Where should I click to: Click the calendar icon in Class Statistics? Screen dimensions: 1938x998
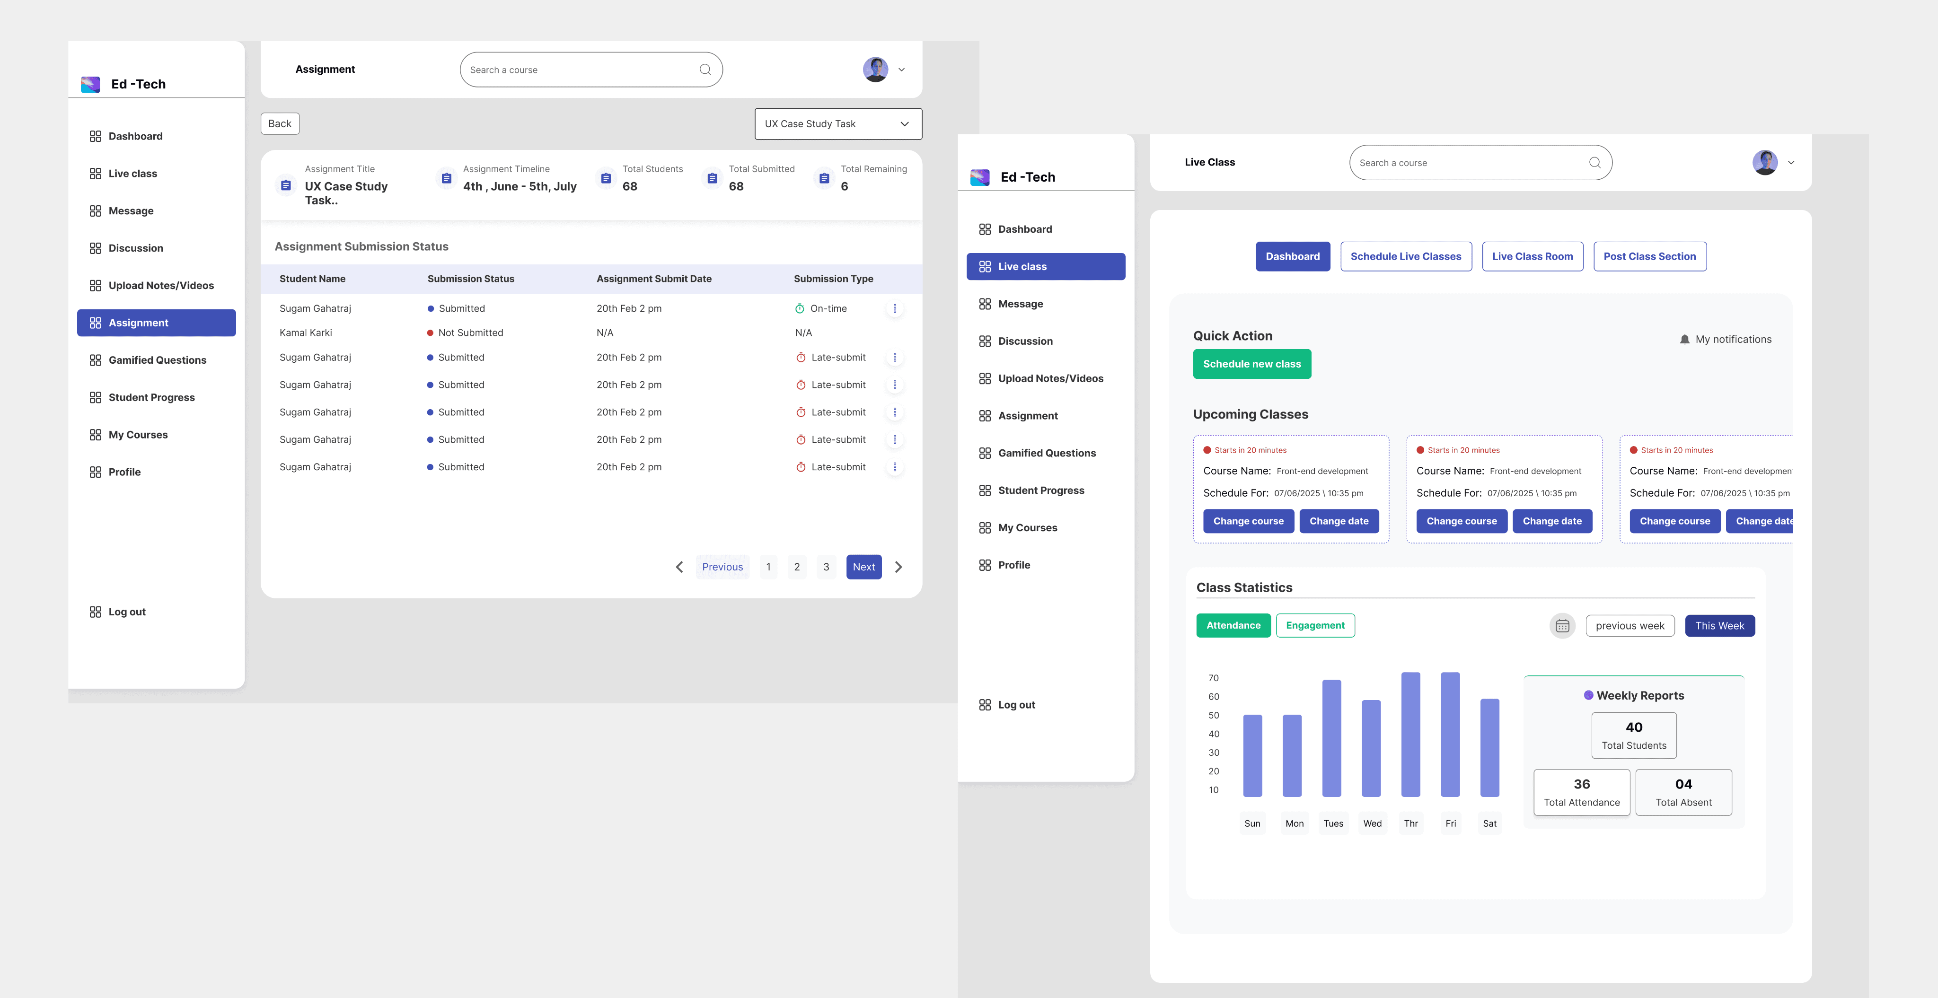(1562, 626)
